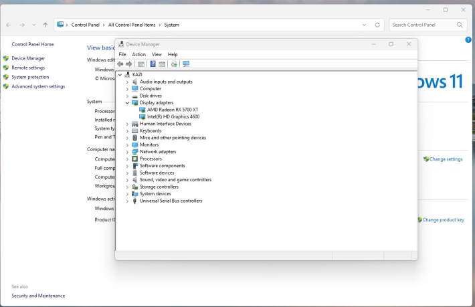
Task: Open Advanced system settings link
Action: pos(38,86)
